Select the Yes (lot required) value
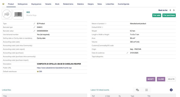Image resolution: width=180 pixels, height=97 pixels. coord(43,35)
